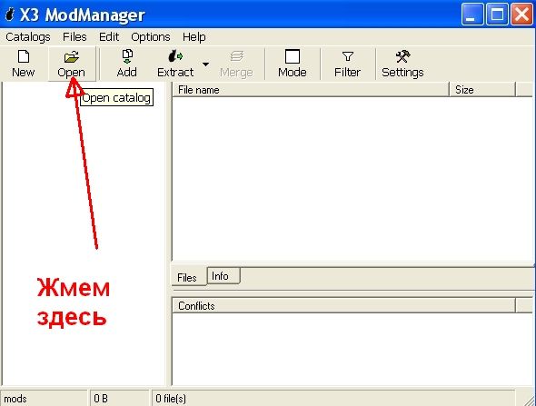This screenshot has height=406, width=536.
Task: Open the Edit menu
Action: pos(109,37)
